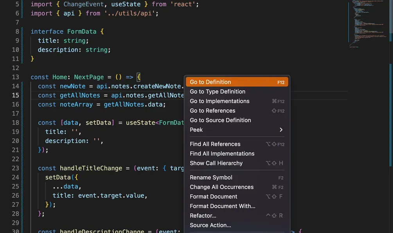Screen dimensions: 393x233
Task: Select Format Document With...
Action: pyautogui.click(x=237, y=206)
